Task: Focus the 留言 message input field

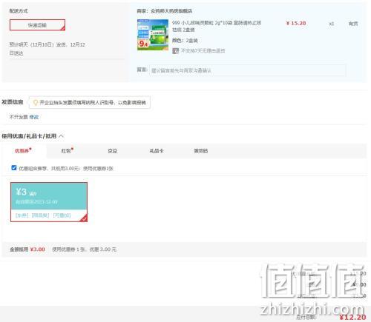Action: tap(247, 70)
